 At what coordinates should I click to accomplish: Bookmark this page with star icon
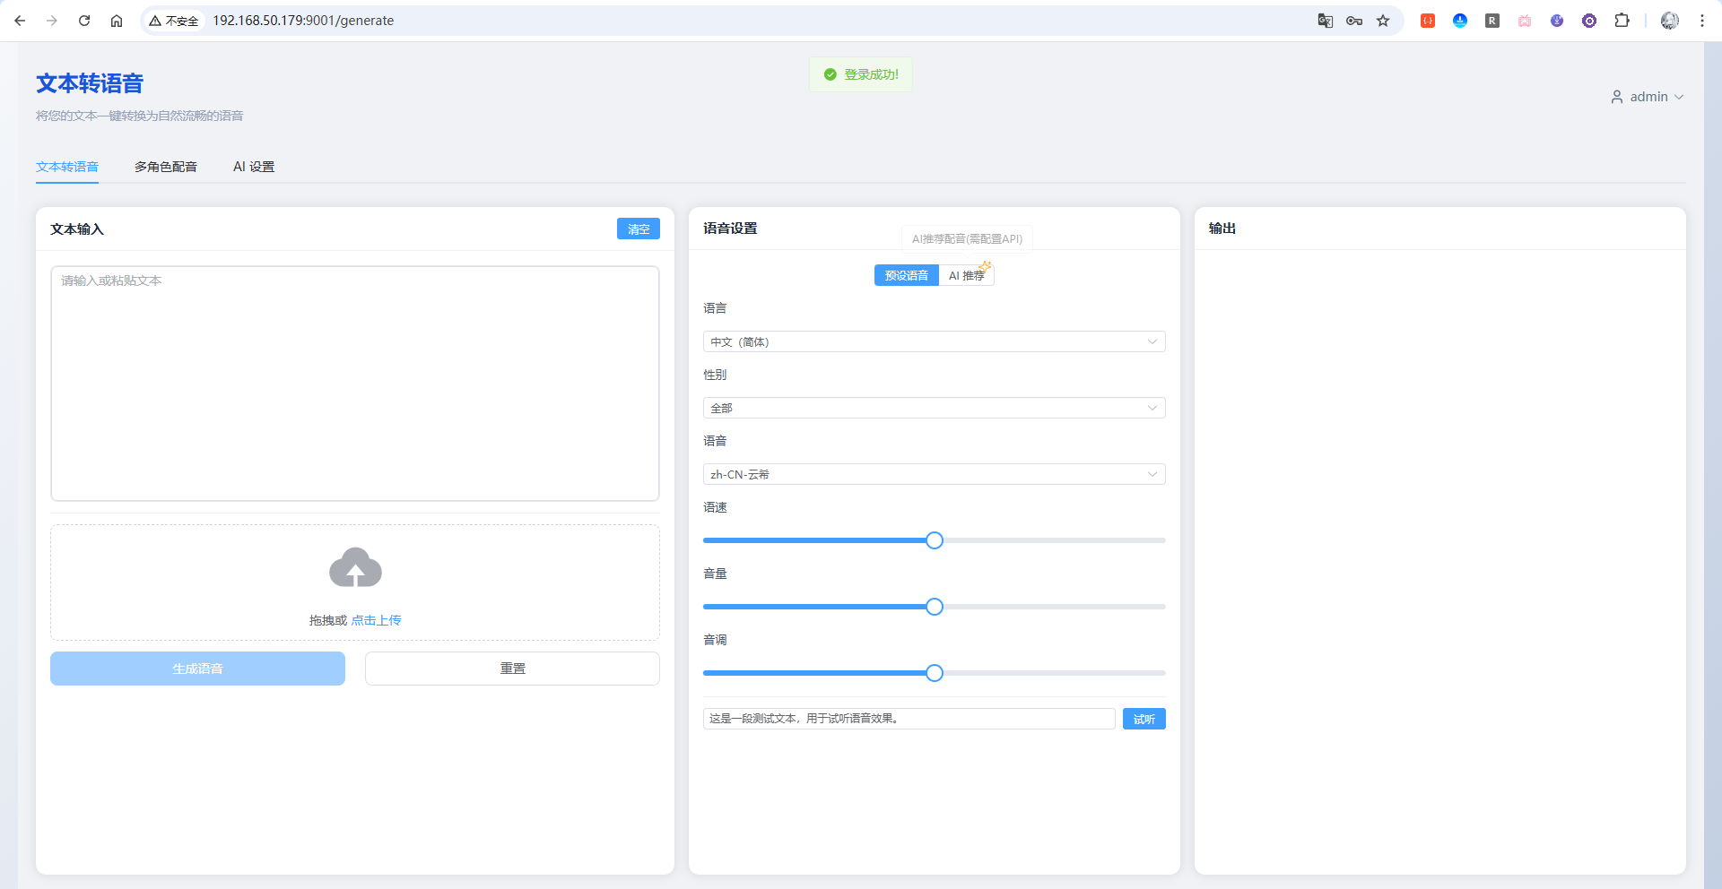(x=1383, y=21)
